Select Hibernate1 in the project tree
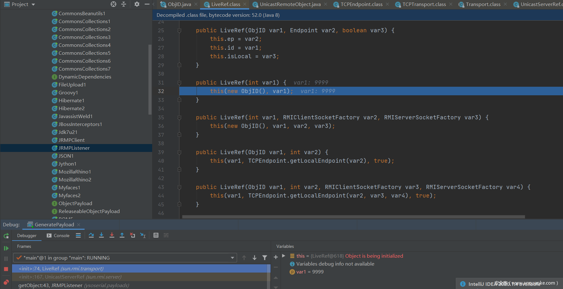The height and width of the screenshot is (289, 563). click(x=71, y=100)
